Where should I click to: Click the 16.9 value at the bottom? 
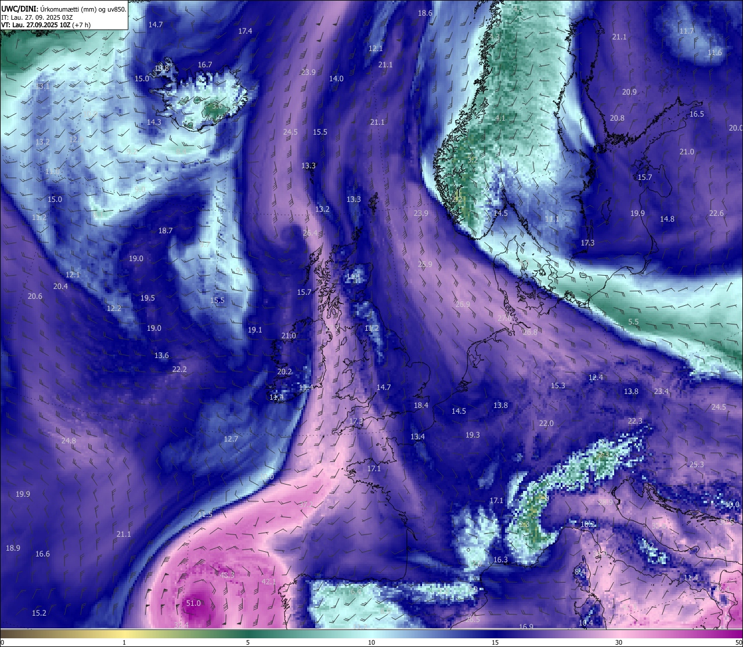click(526, 627)
